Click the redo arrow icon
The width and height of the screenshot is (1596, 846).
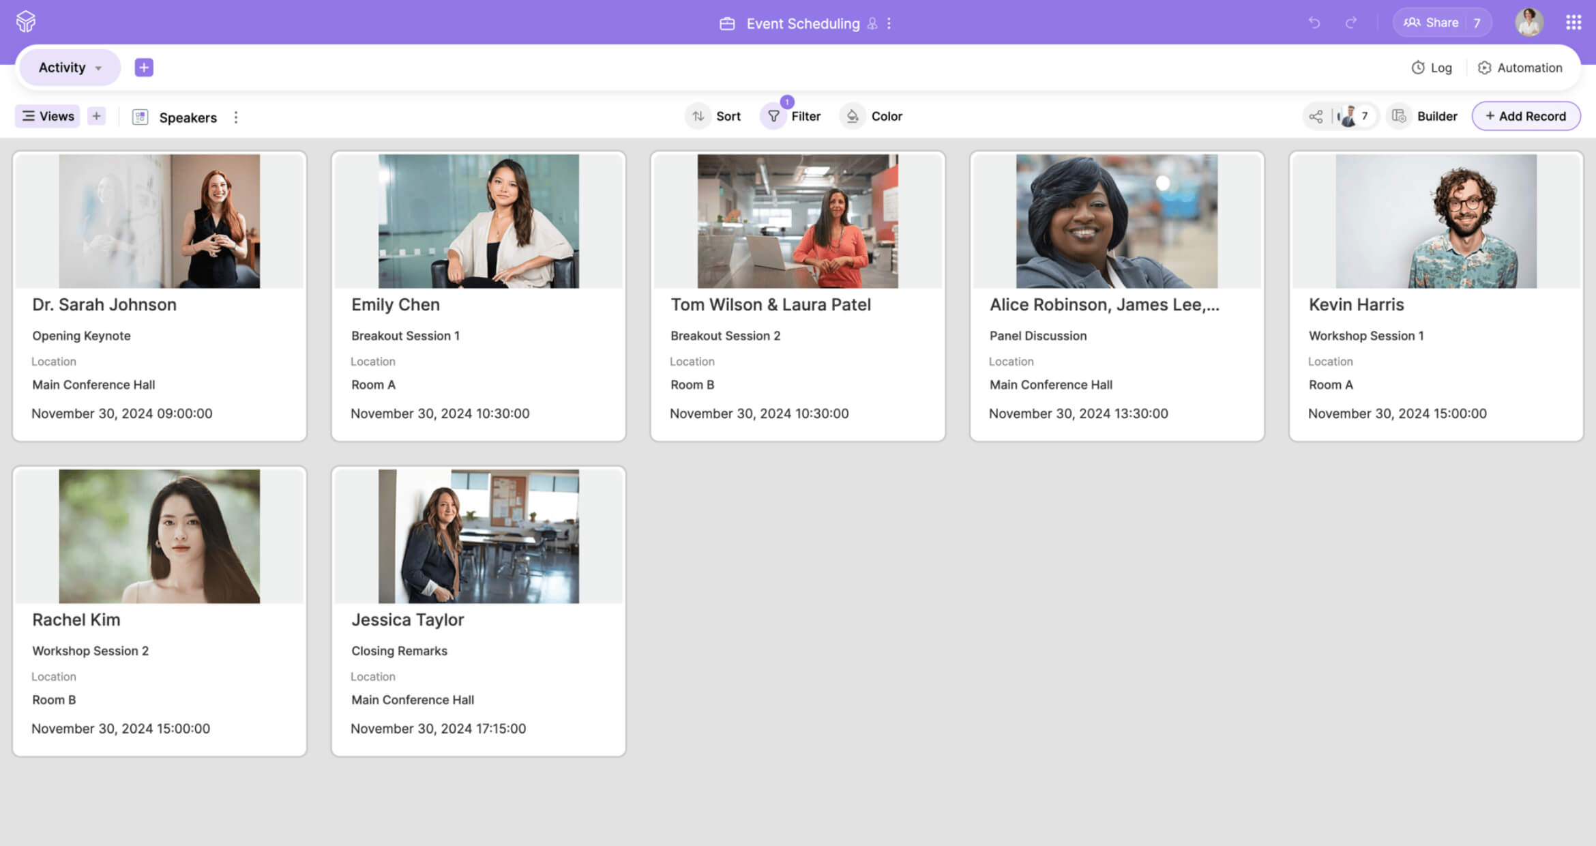[1350, 23]
